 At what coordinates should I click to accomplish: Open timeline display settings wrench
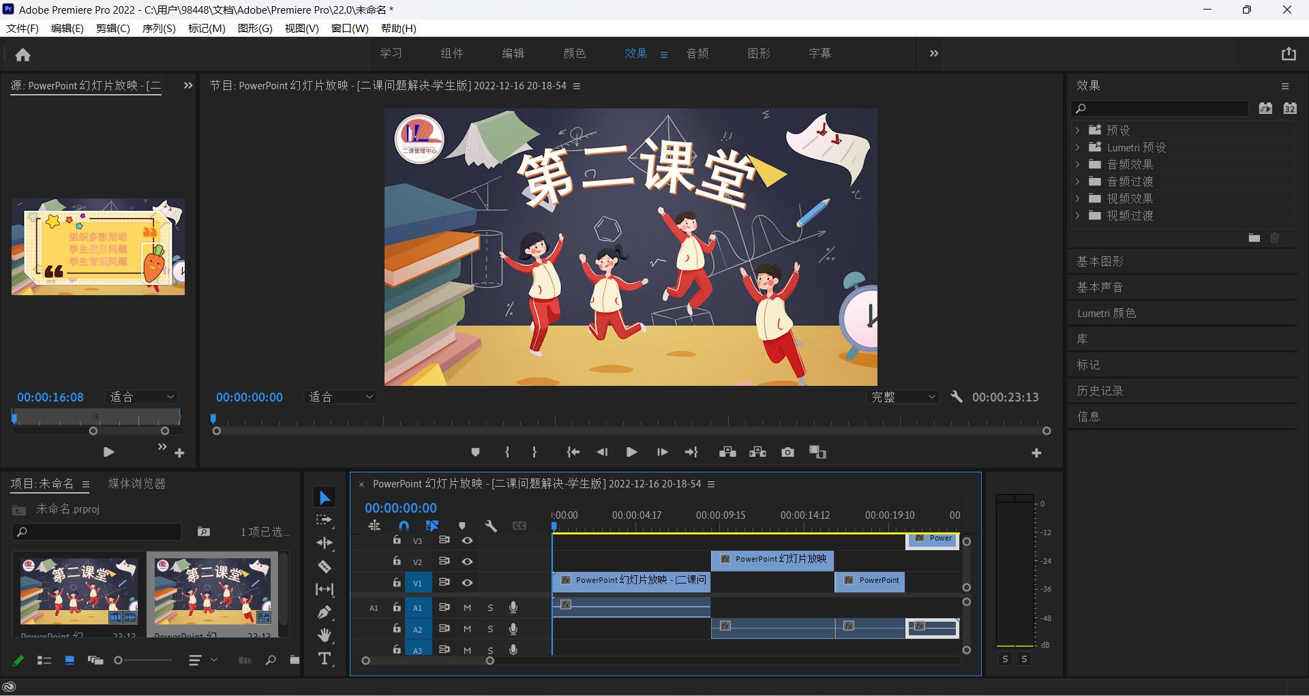tap(491, 526)
